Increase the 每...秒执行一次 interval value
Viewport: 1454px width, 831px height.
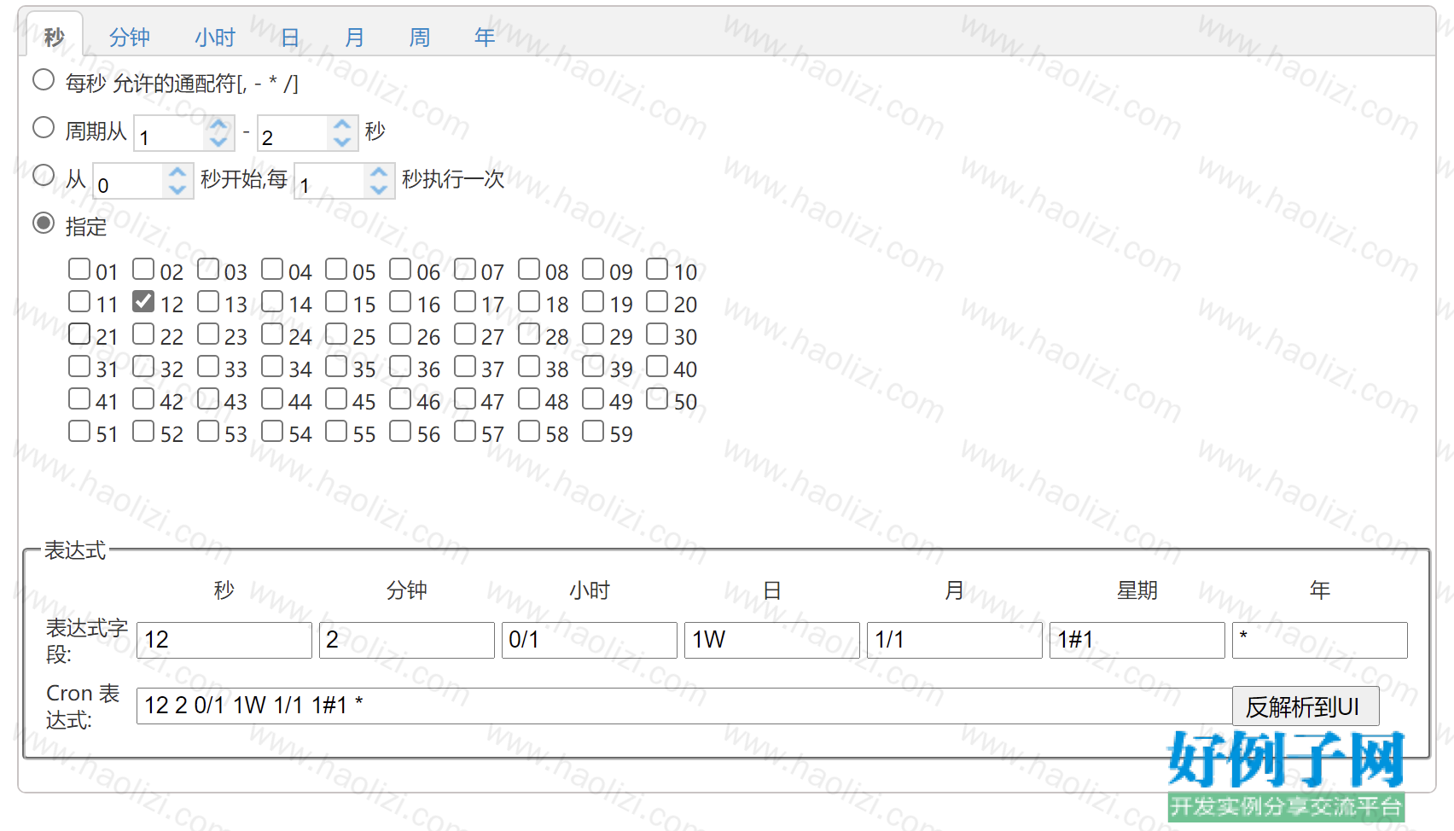[379, 172]
